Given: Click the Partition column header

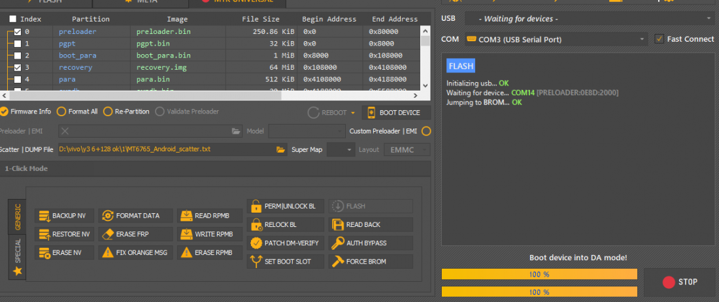Looking at the screenshot, I should (x=91, y=19).
